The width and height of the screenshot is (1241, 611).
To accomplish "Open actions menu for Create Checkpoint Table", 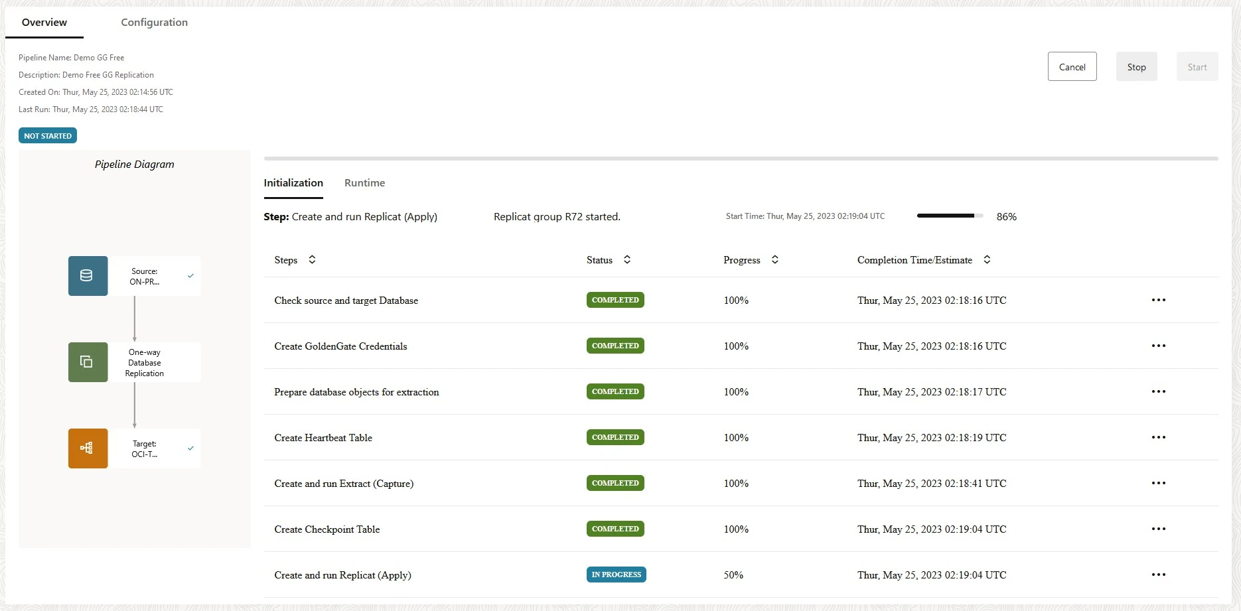I will click(x=1159, y=529).
